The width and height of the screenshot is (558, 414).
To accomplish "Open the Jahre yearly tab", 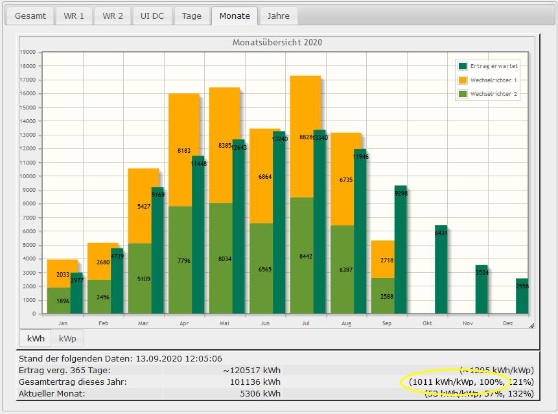I will (x=279, y=16).
